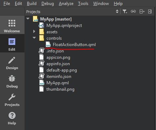The width and height of the screenshot is (156, 130).
Task: Open the Design mode
Action: (12, 63)
